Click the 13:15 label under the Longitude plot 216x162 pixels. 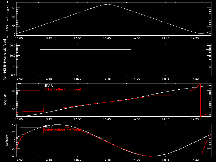pyautogui.click(x=48, y=119)
